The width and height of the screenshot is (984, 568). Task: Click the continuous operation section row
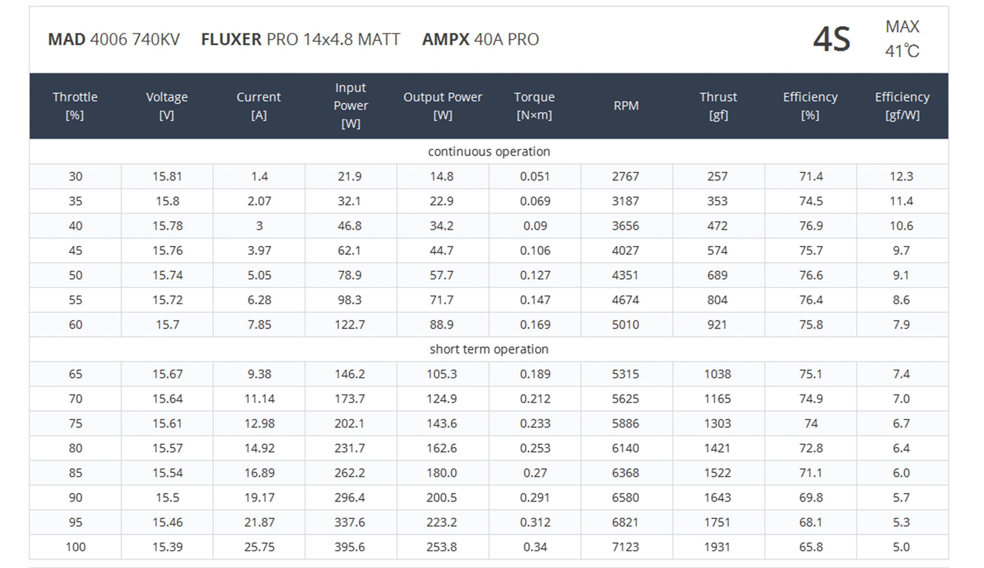tap(489, 152)
